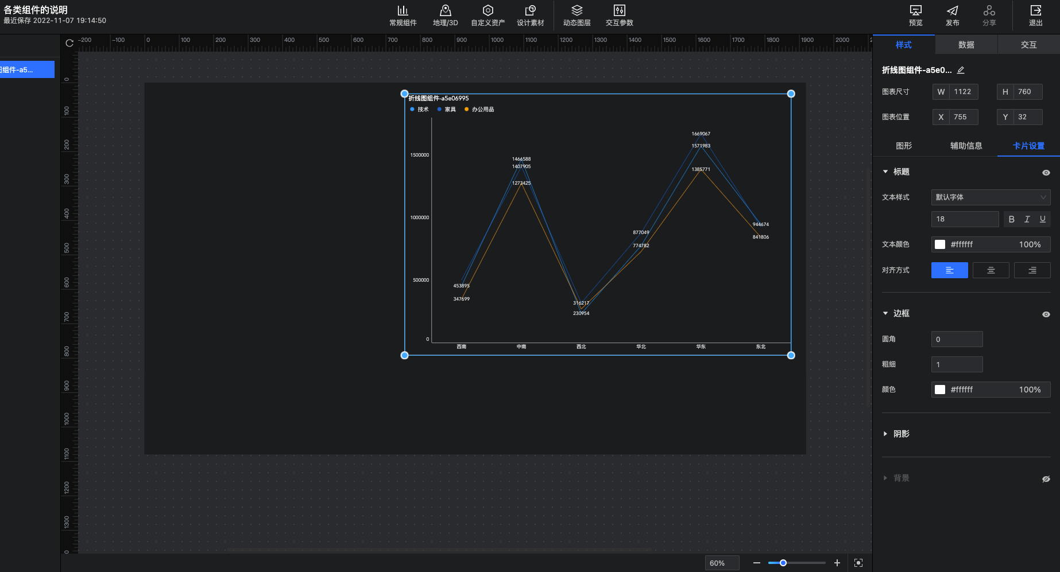Toggle bold text style
This screenshot has height=572, width=1060.
click(1012, 219)
